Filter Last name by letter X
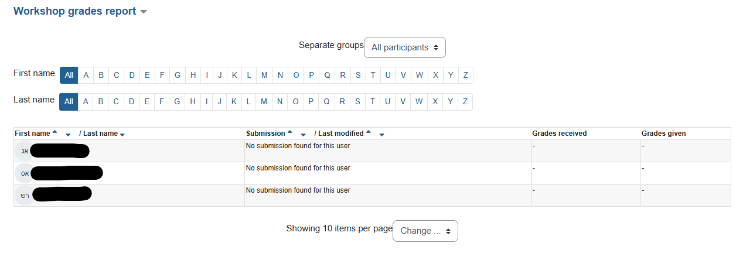743x253 pixels. click(x=435, y=101)
